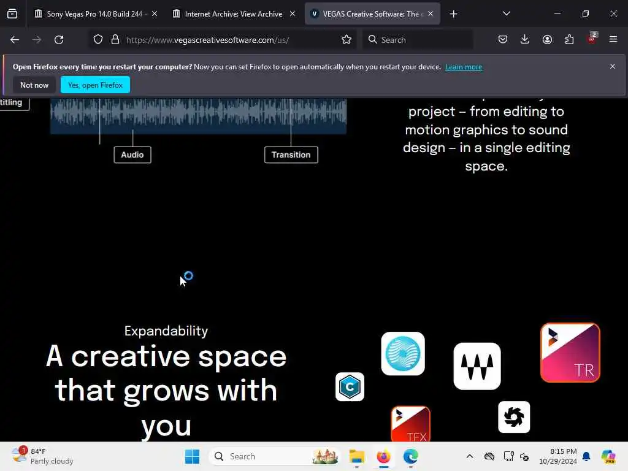Open the weather widget showing 84°F
The height and width of the screenshot is (471, 628).
[43, 456]
